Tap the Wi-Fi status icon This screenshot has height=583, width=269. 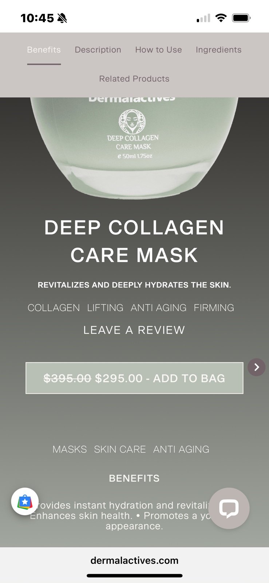pos(221,18)
